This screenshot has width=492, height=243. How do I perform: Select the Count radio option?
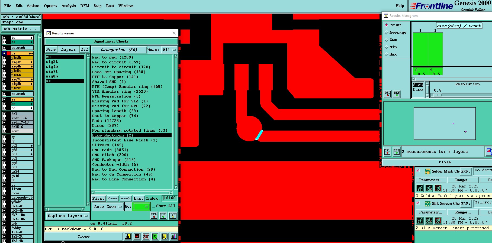point(387,25)
